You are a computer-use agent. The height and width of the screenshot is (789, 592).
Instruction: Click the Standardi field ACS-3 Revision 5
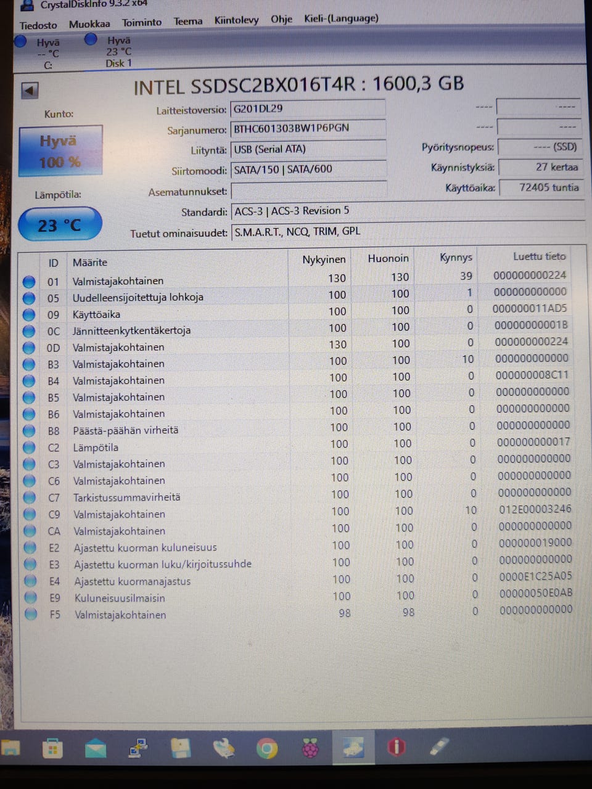click(x=408, y=211)
